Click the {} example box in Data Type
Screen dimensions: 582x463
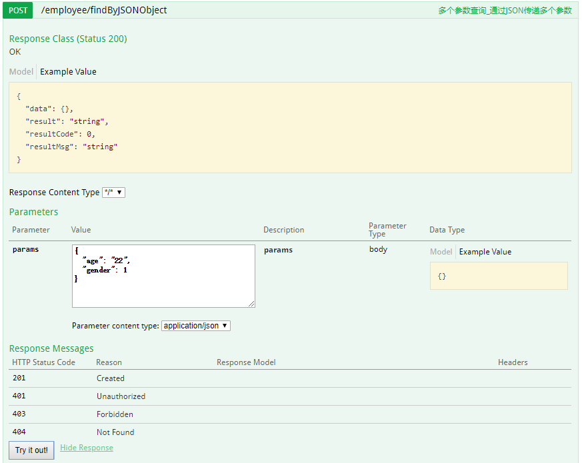coord(499,276)
